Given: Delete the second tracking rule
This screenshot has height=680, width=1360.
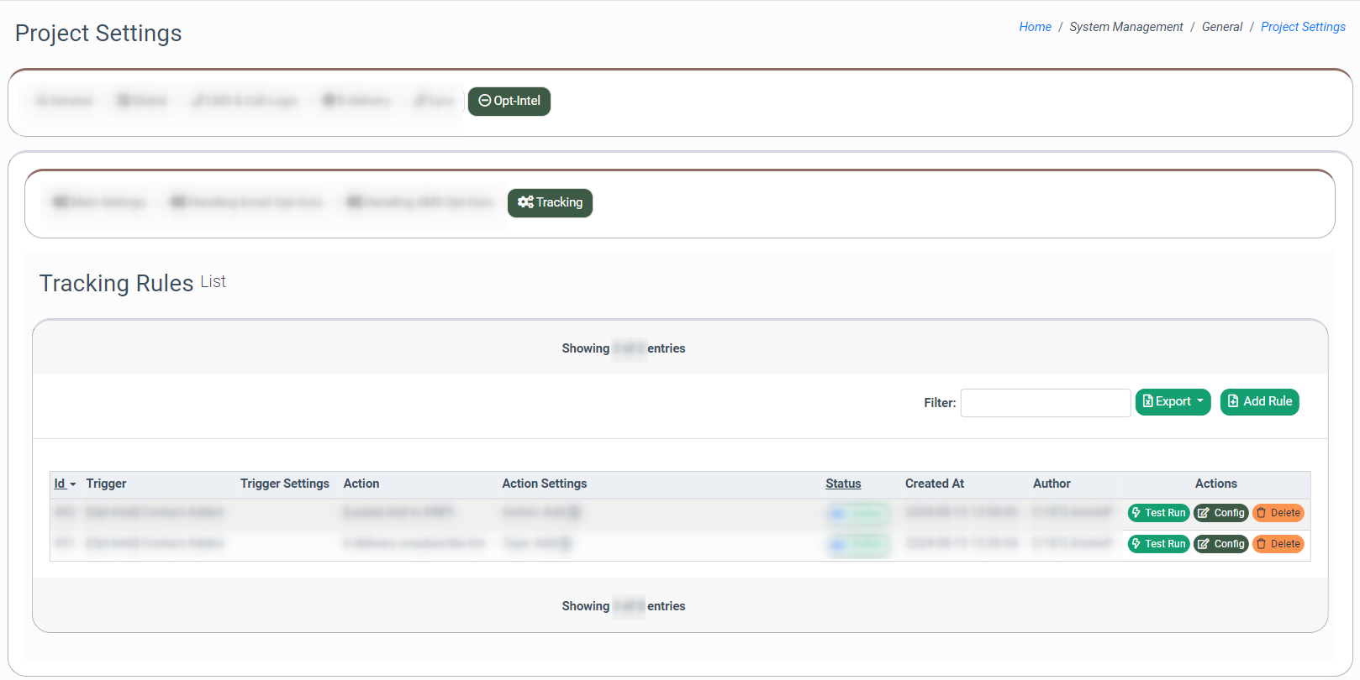Looking at the screenshot, I should click(1278, 544).
